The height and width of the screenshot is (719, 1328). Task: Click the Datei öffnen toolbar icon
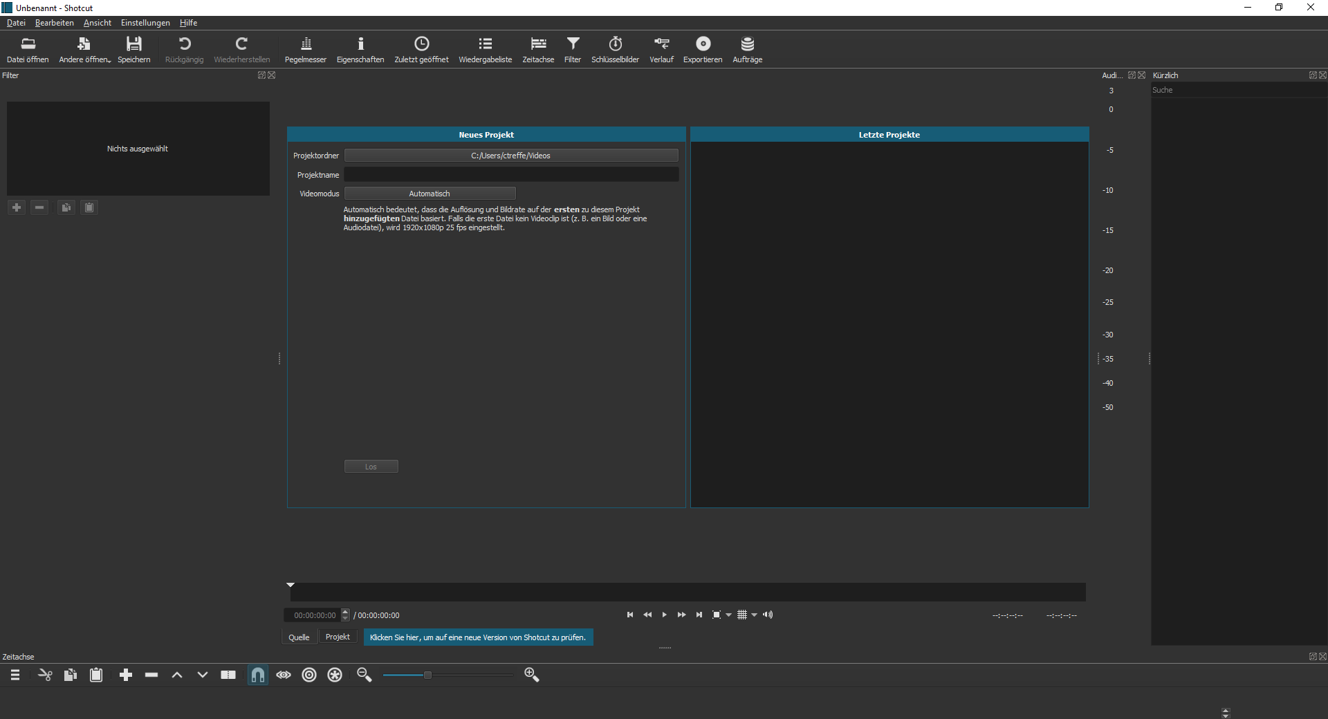click(28, 50)
